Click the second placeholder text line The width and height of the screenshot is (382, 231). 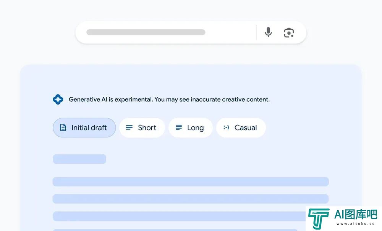tap(191, 199)
